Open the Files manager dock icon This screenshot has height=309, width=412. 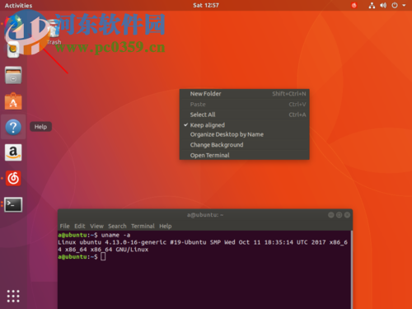[13, 75]
